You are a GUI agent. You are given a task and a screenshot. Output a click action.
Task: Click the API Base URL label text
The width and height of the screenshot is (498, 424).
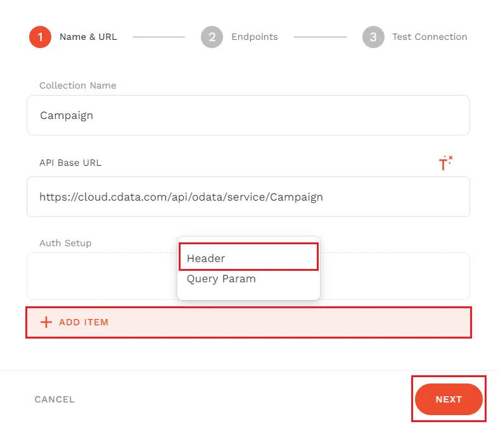[70, 163]
